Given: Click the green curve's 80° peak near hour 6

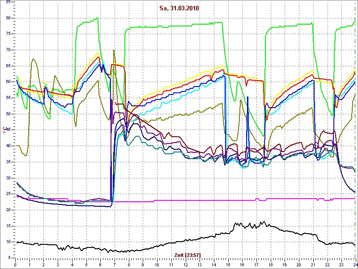Looking at the screenshot, I should click(x=98, y=18).
